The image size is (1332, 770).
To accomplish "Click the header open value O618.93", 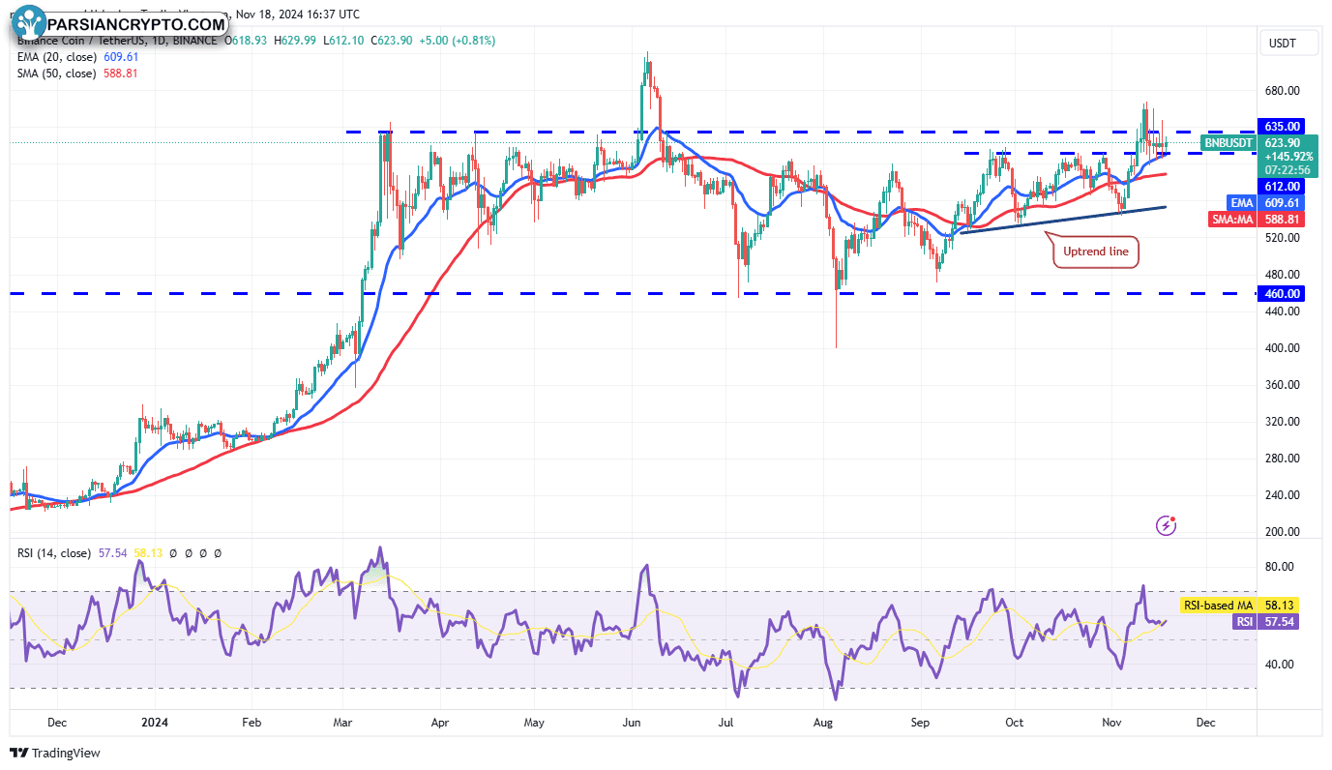I will [x=247, y=41].
